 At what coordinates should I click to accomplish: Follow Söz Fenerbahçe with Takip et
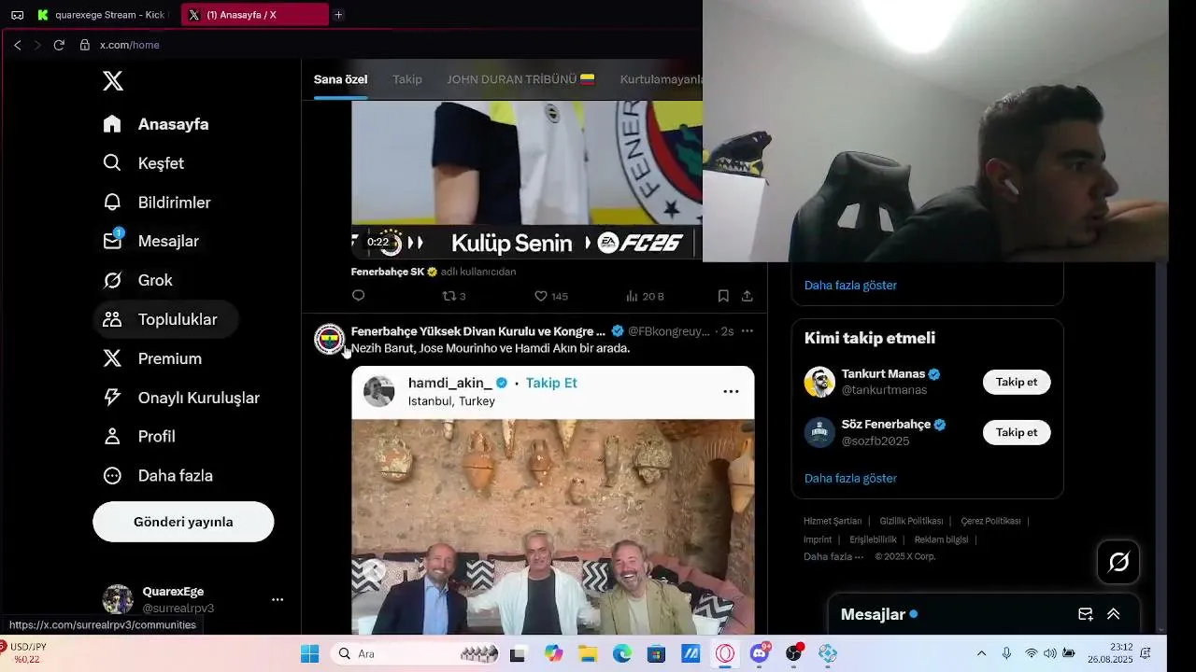[x=1017, y=432]
